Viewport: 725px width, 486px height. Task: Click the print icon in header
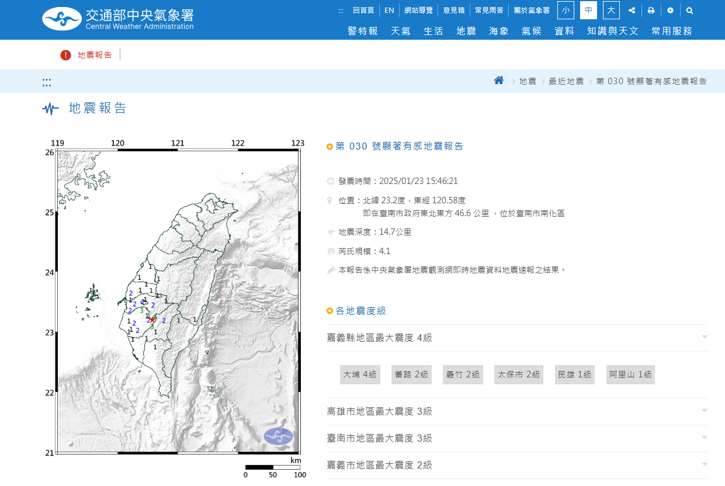[x=651, y=11]
